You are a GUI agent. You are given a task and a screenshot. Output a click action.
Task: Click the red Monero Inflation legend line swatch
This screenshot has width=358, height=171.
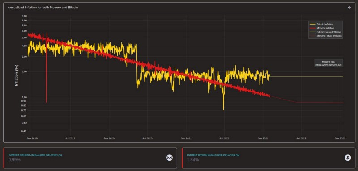[312, 28]
